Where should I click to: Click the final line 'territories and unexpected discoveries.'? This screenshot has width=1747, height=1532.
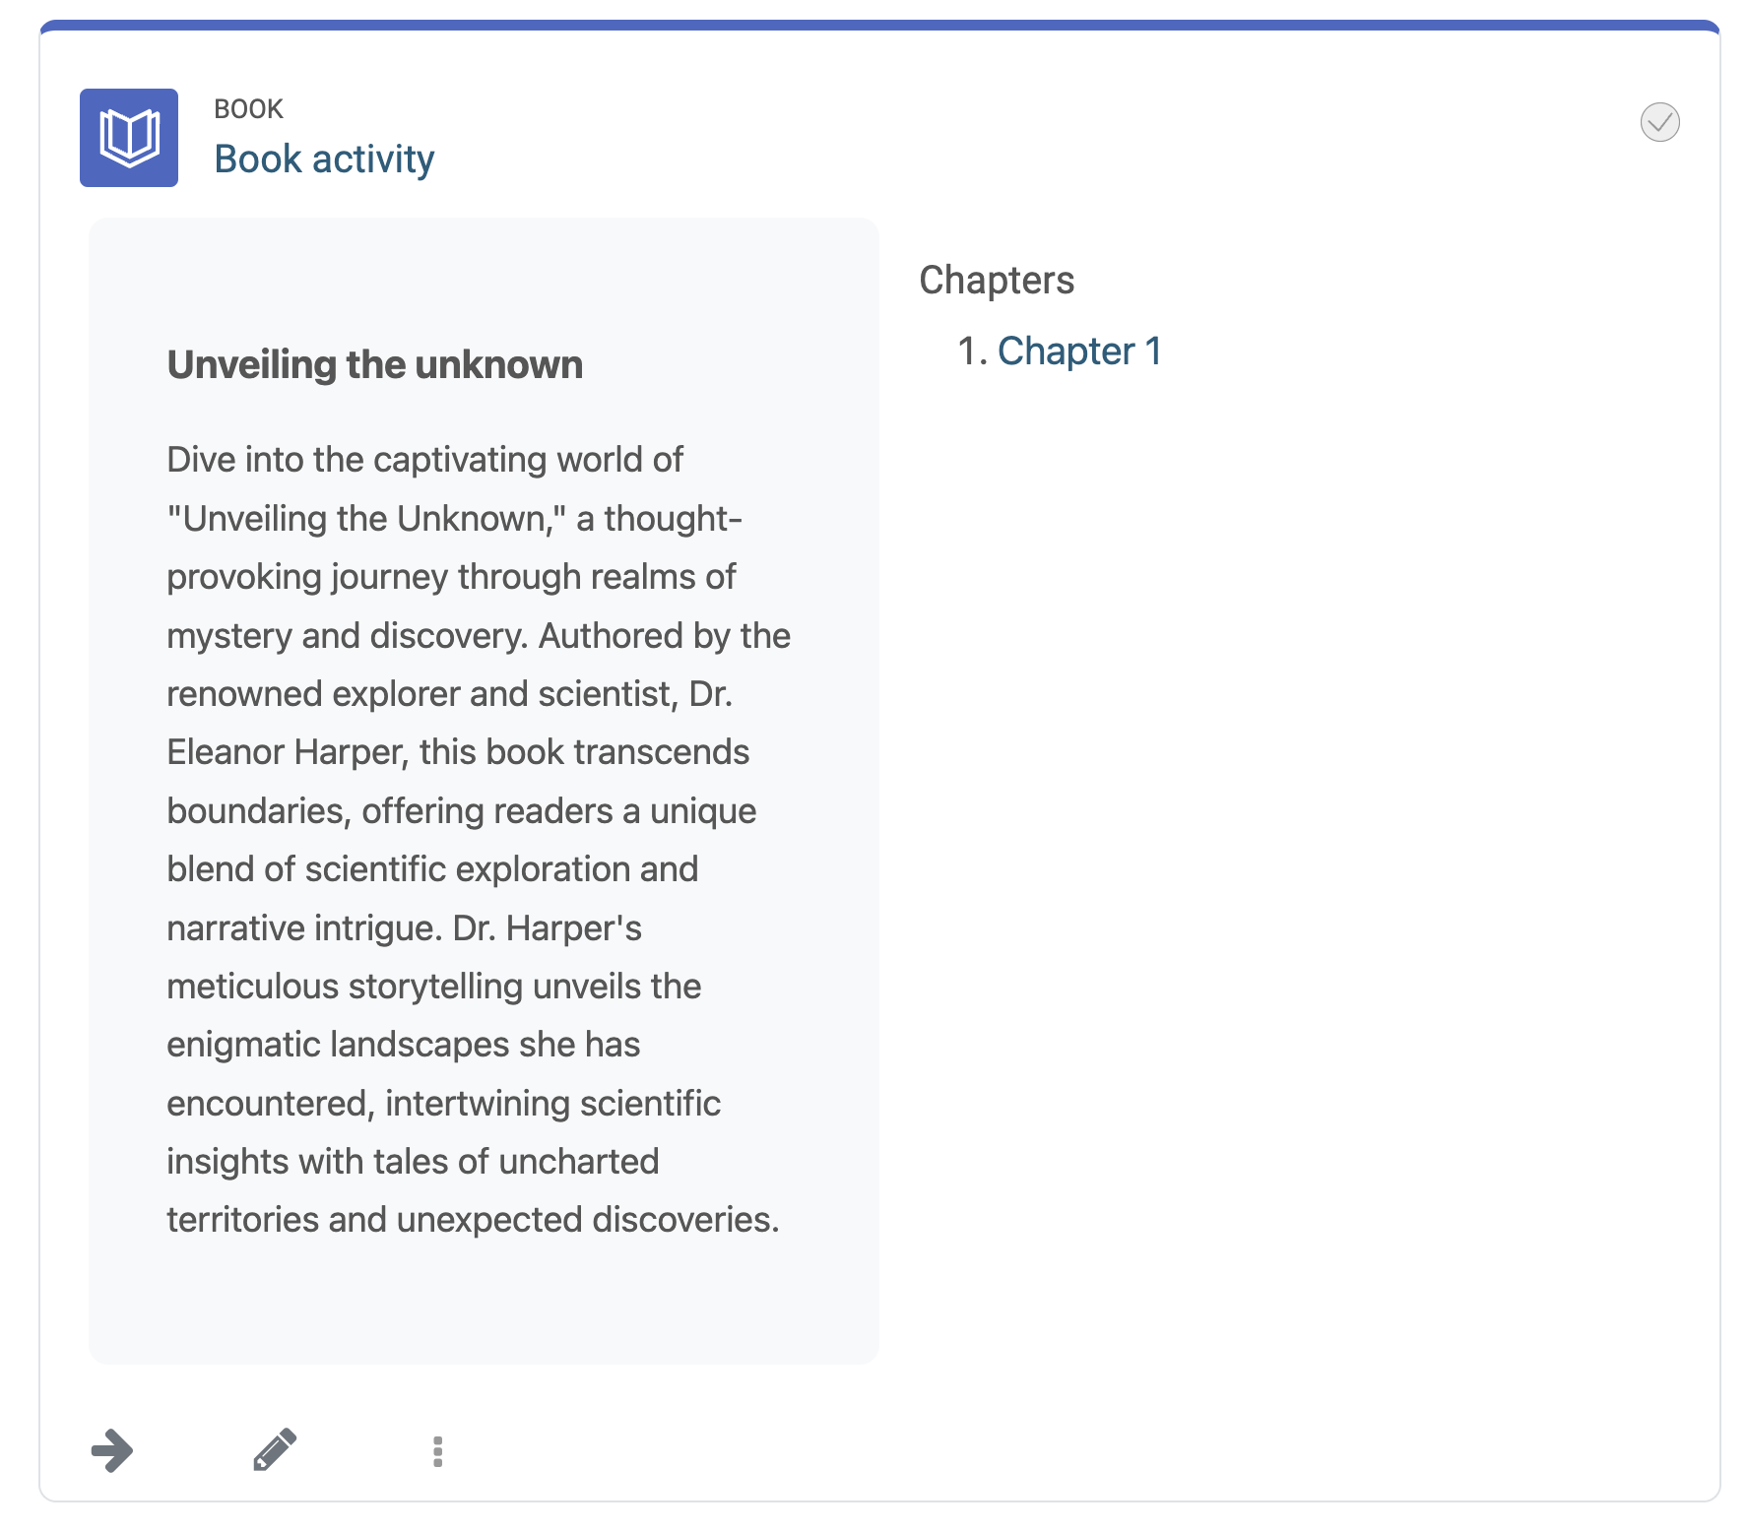473,1220
